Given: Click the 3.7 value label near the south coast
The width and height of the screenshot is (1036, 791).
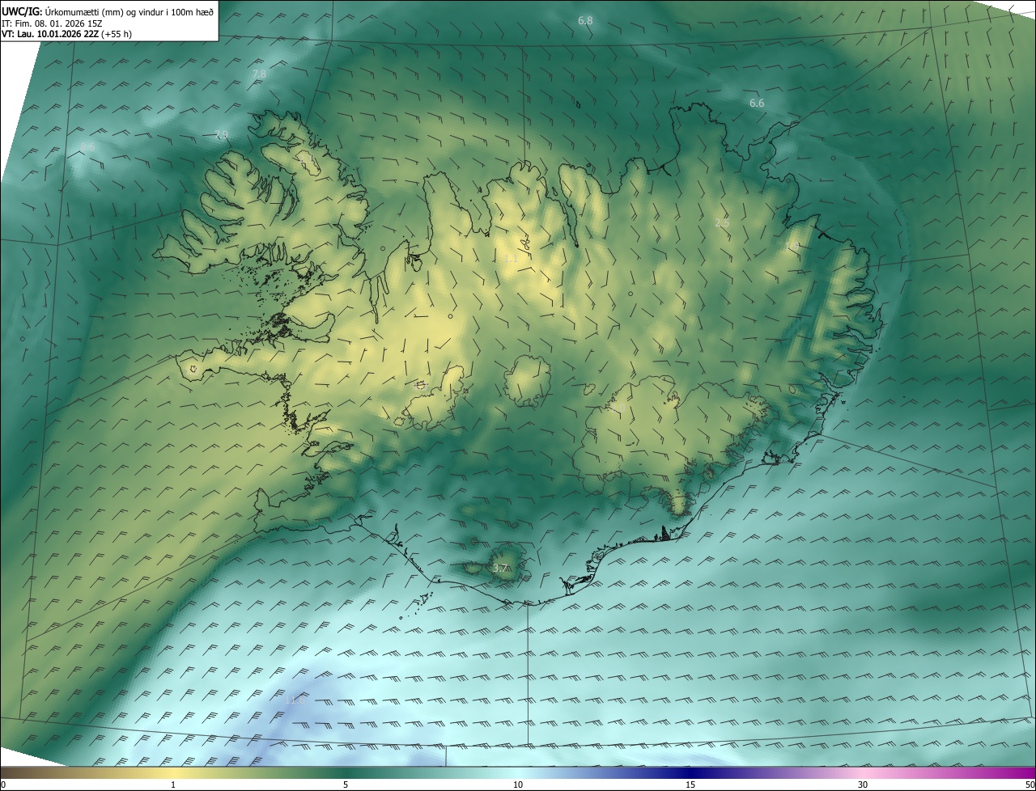Looking at the screenshot, I should pos(500,568).
